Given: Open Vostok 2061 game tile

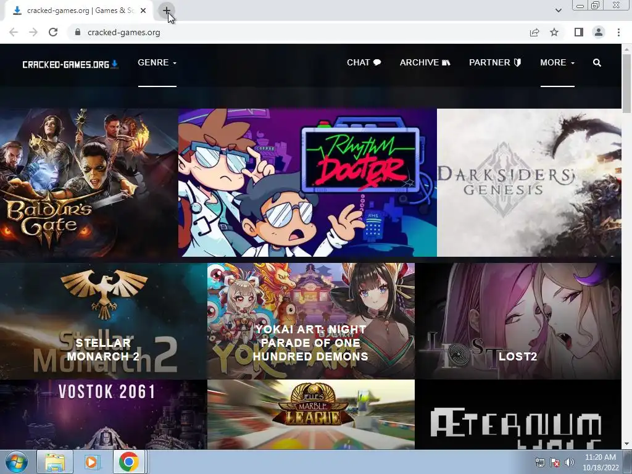Looking at the screenshot, I should [x=103, y=414].
